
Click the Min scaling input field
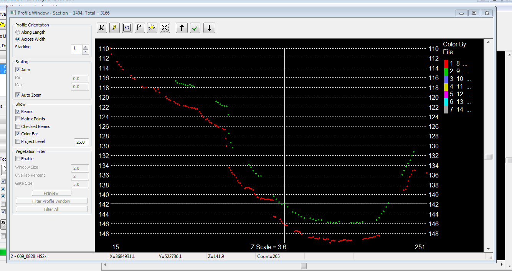(x=80, y=79)
